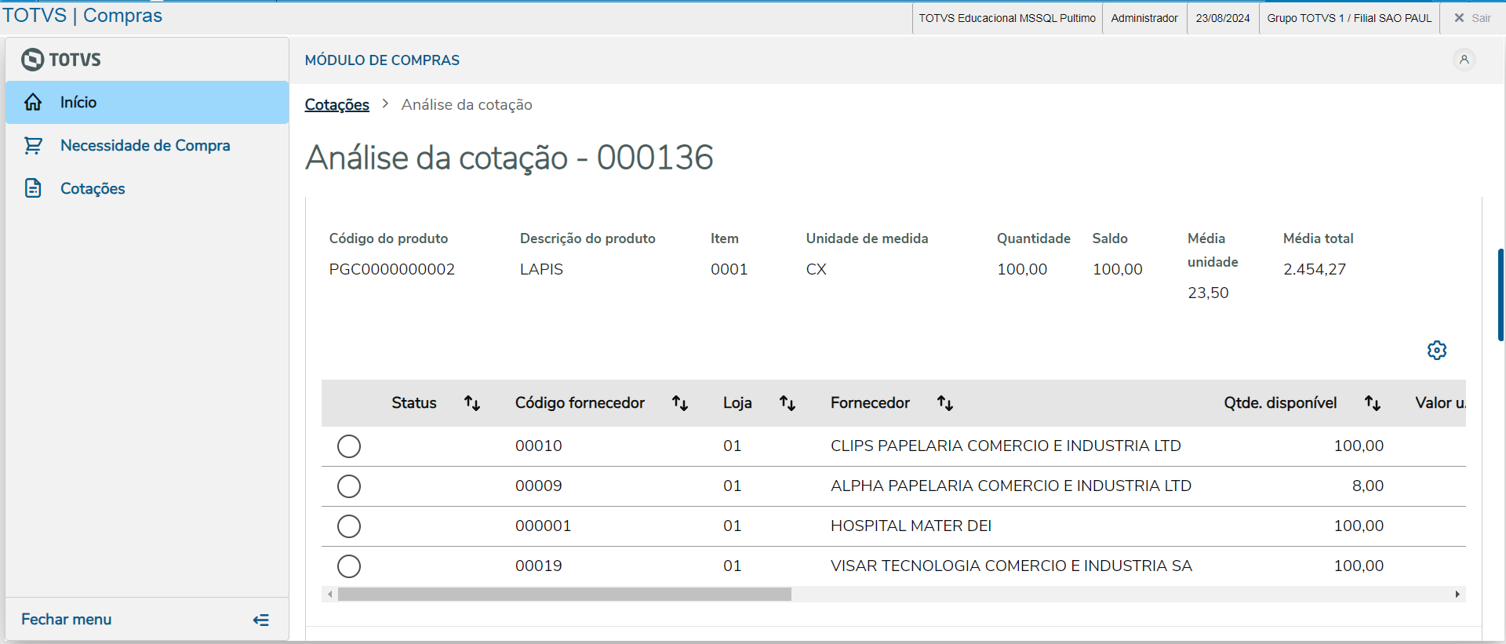
Task: Open the table column settings gear
Action: pos(1436,350)
